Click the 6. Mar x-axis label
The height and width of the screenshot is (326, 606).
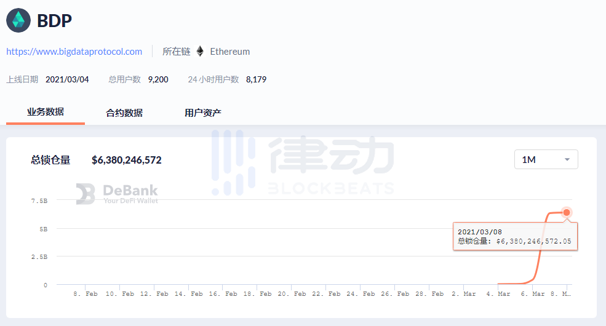533,294
